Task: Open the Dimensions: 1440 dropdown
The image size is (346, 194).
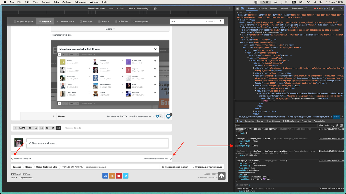Action: 97,9
